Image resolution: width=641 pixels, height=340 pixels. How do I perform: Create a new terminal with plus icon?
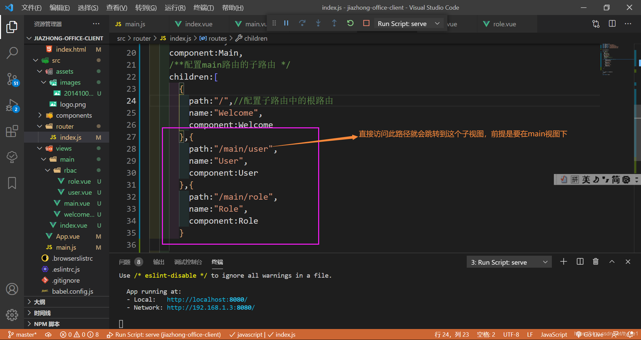(564, 262)
